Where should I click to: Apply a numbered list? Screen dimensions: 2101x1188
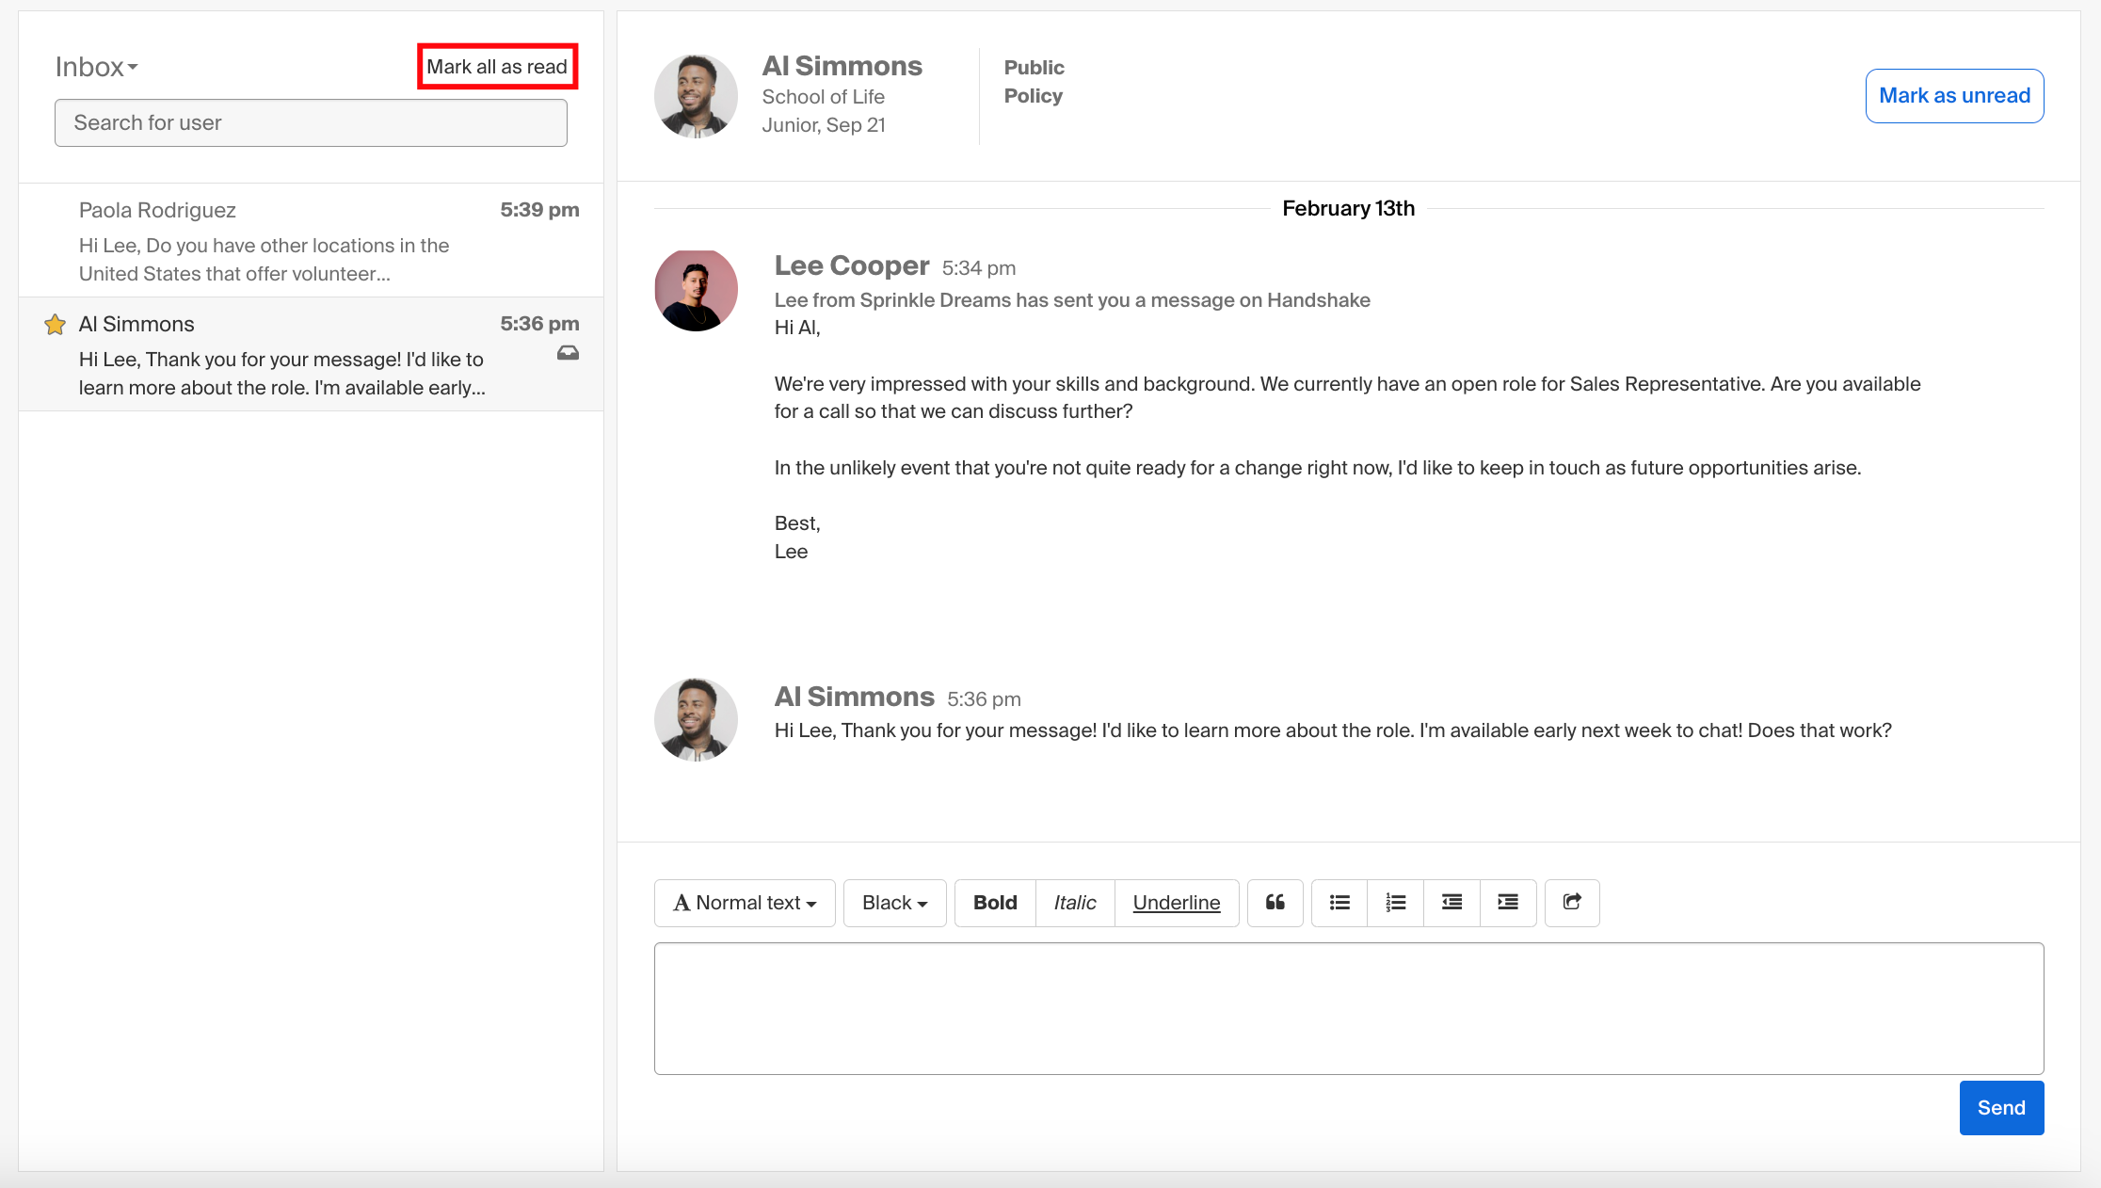click(1395, 902)
